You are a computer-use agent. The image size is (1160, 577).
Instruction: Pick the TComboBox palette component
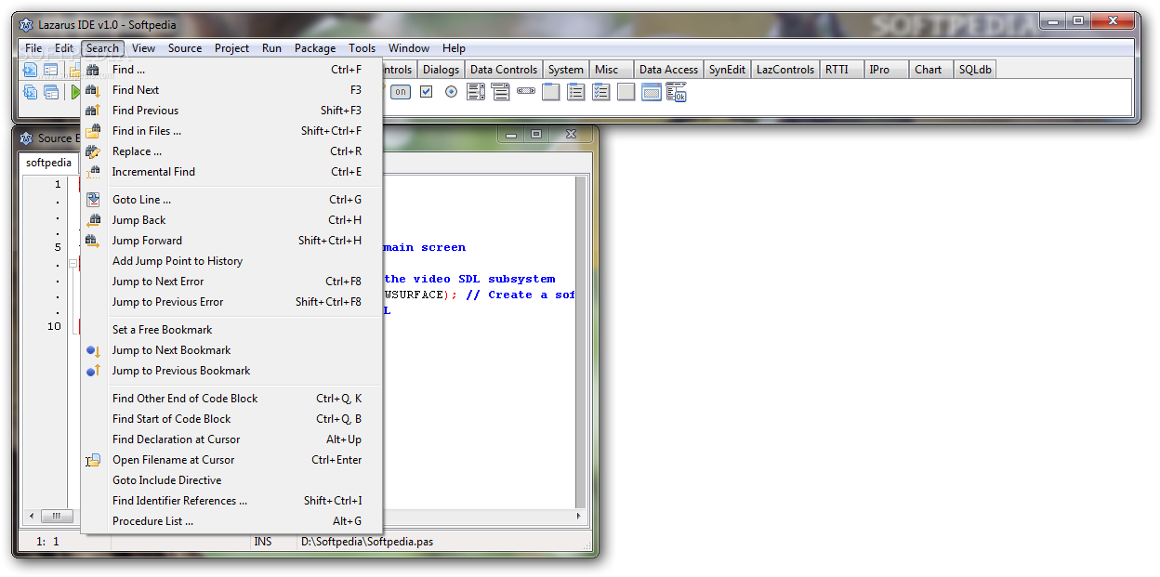point(501,92)
